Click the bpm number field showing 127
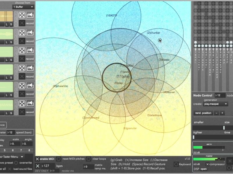233x174 pixels. pyautogui.click(x=48, y=166)
